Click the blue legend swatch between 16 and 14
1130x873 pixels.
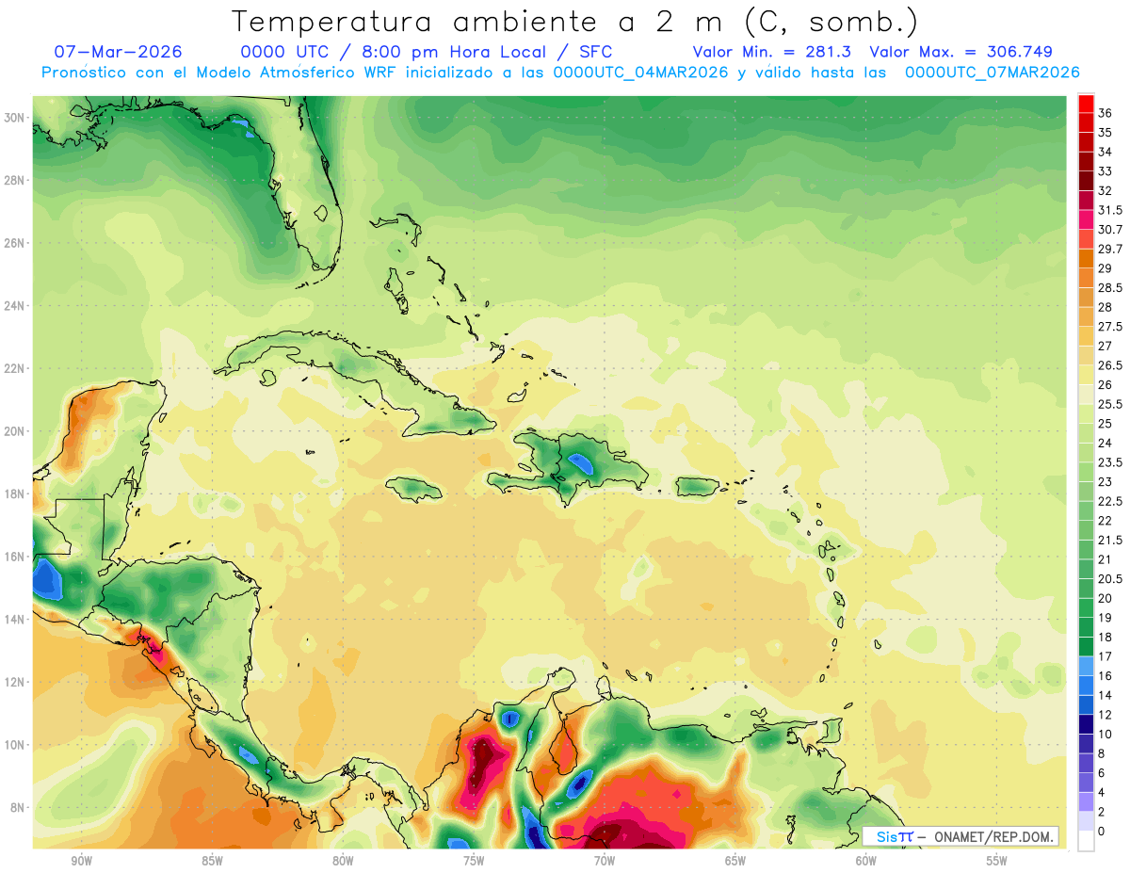coord(1086,686)
